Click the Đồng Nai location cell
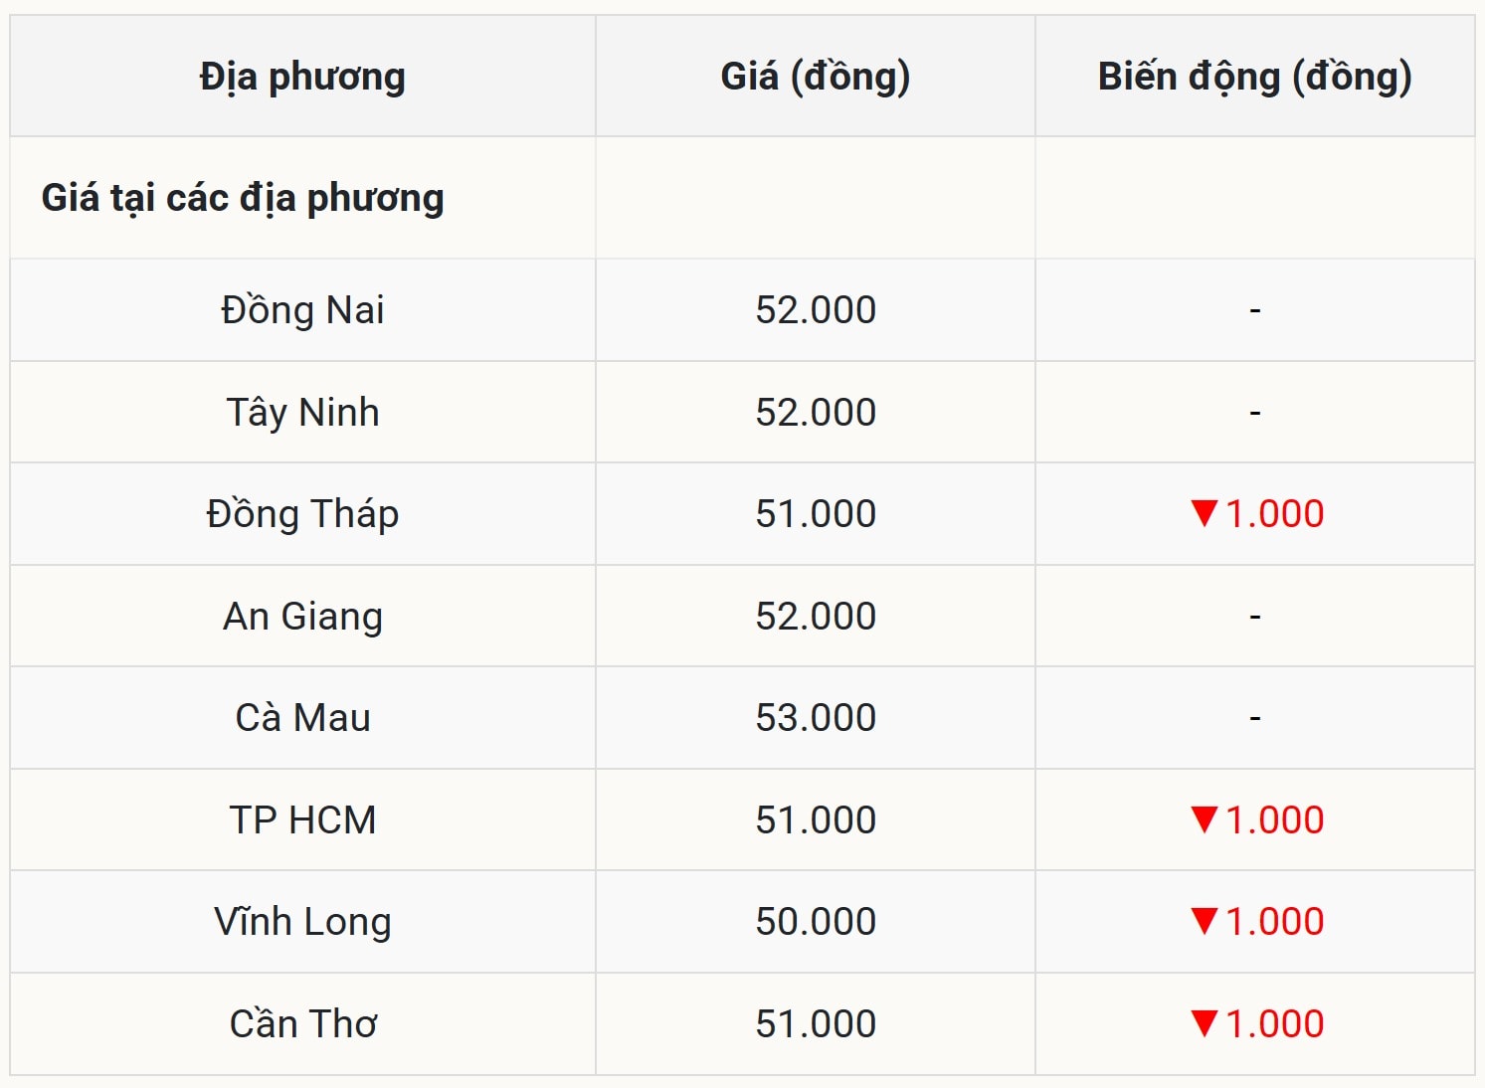The width and height of the screenshot is (1485, 1088). click(302, 310)
